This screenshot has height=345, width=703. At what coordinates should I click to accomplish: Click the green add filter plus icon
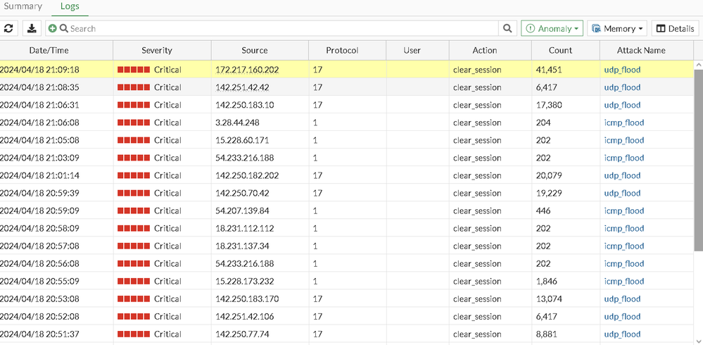[53, 29]
